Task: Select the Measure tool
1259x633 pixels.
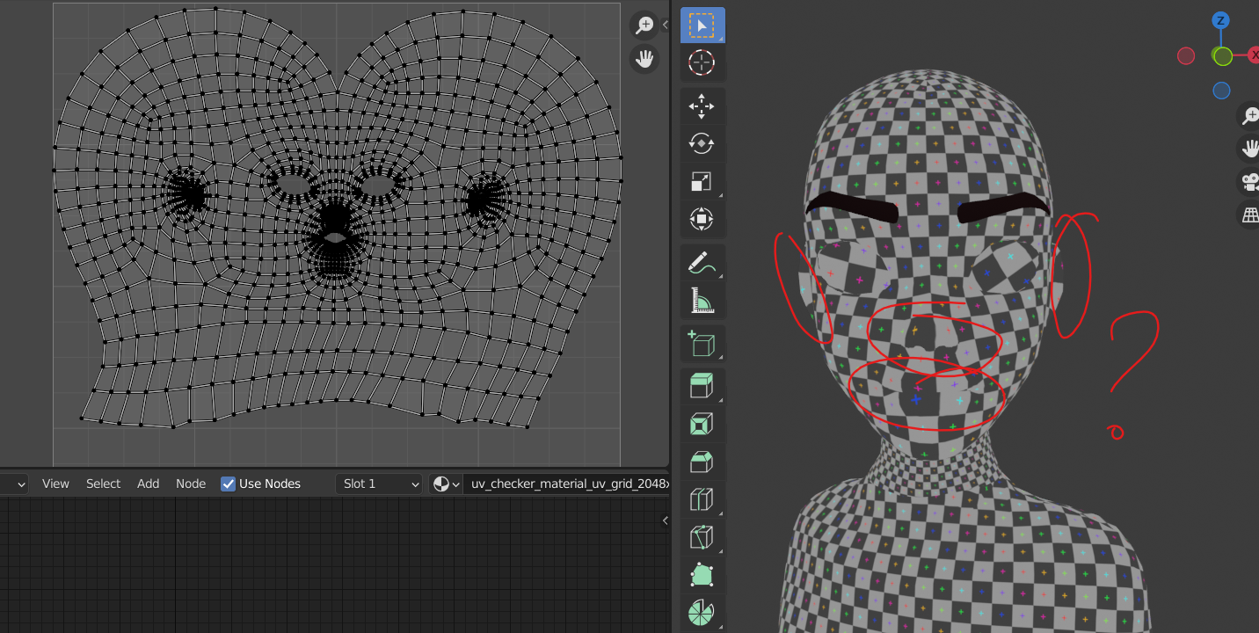Action: pyautogui.click(x=702, y=300)
